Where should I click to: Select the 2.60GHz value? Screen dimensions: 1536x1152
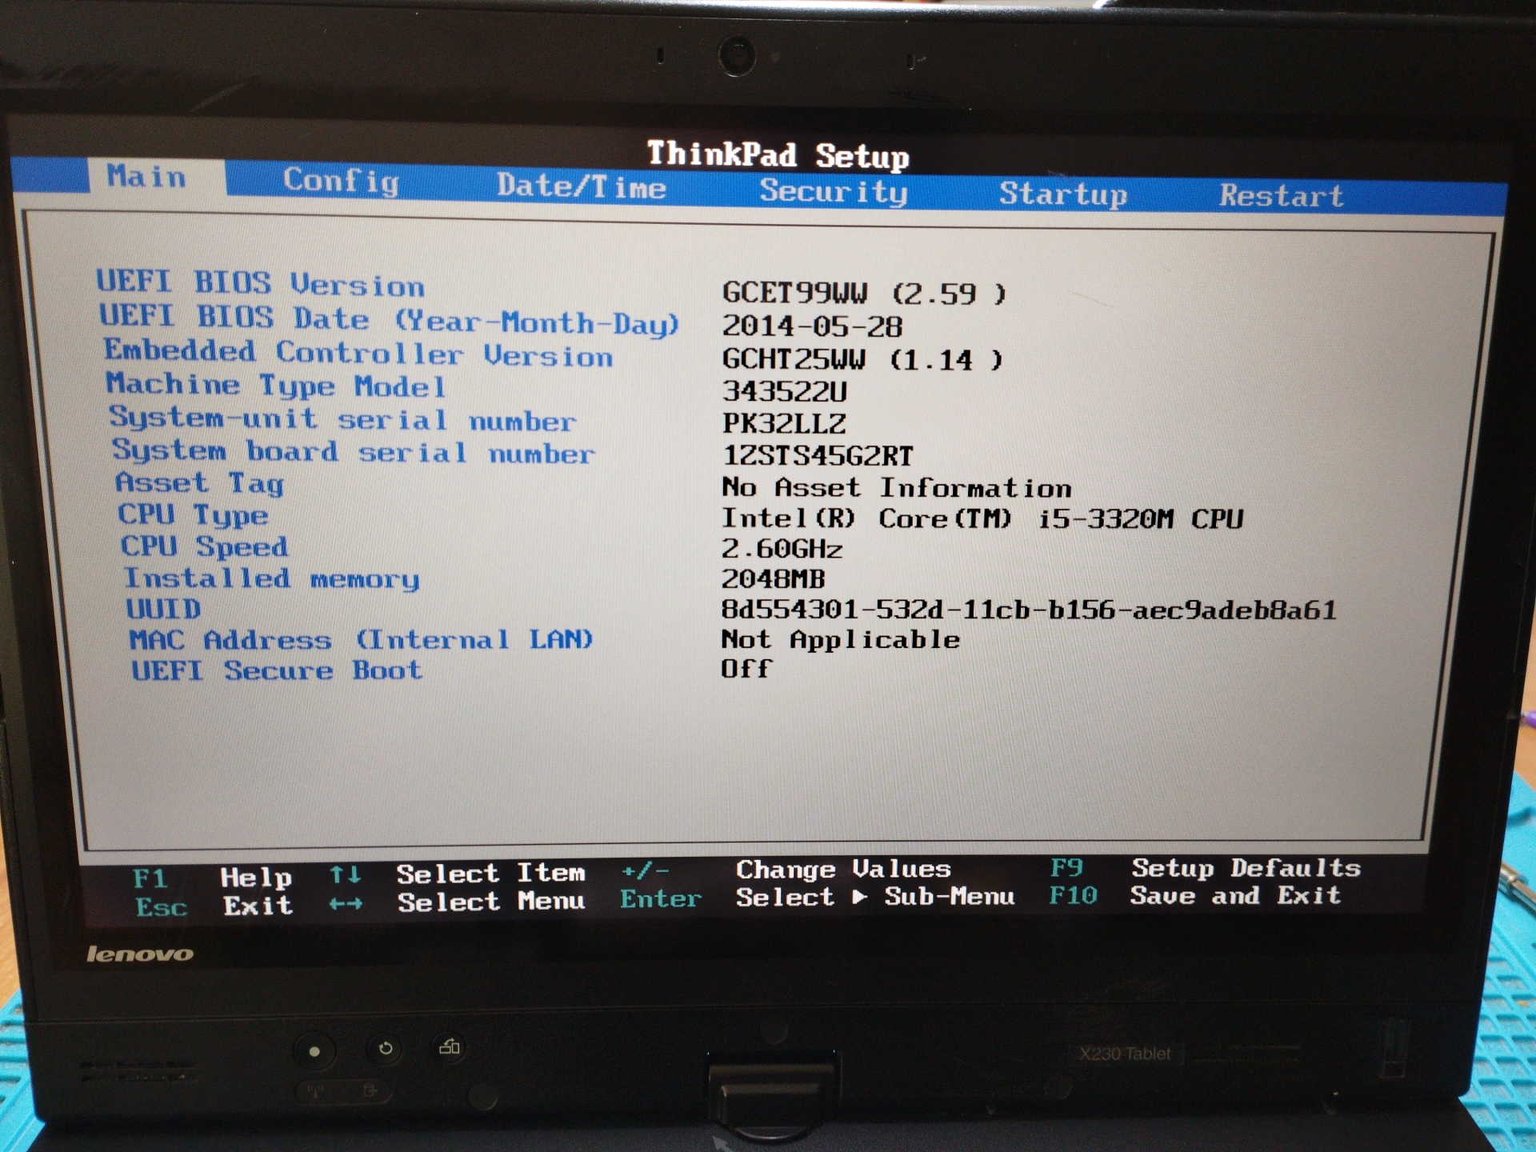pyautogui.click(x=782, y=549)
